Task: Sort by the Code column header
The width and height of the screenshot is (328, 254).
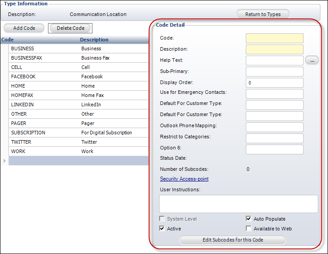Action: coord(8,40)
